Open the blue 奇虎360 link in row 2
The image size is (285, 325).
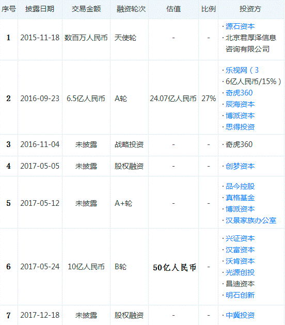239,93
